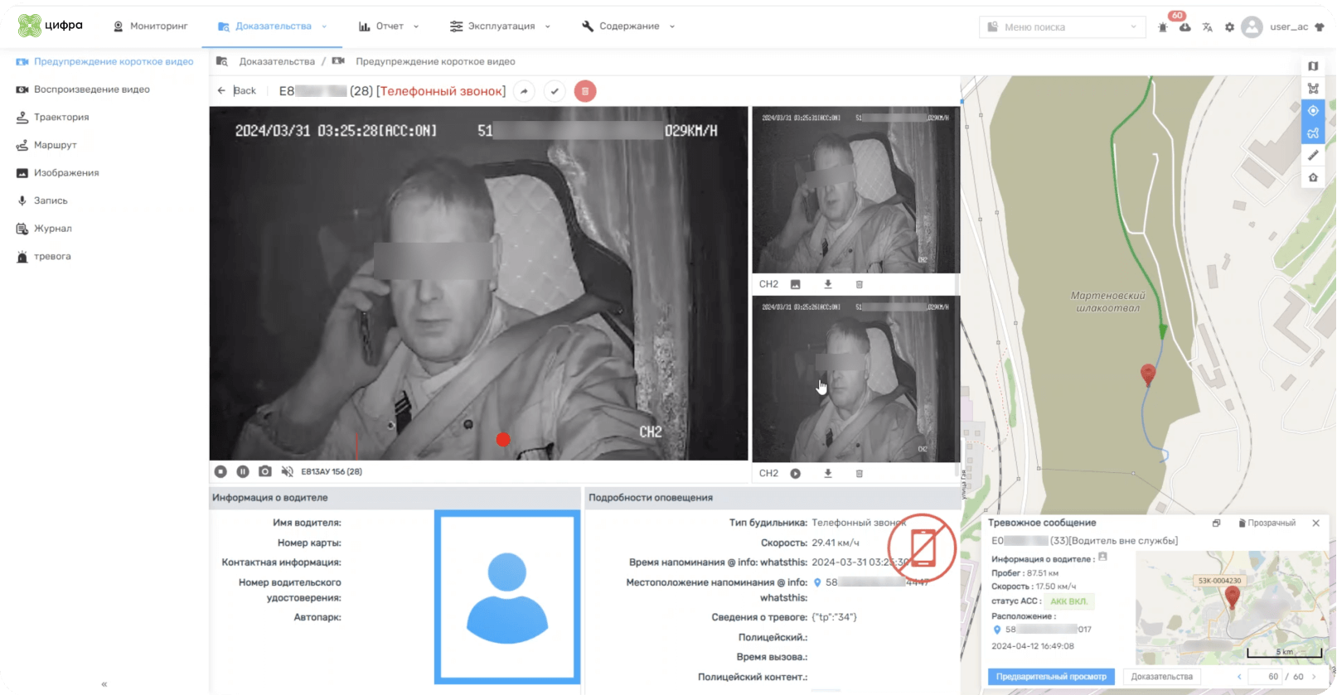Screen dimensions: 1337x695
Task: Click Предварительный просмотр button
Action: coord(1051,677)
